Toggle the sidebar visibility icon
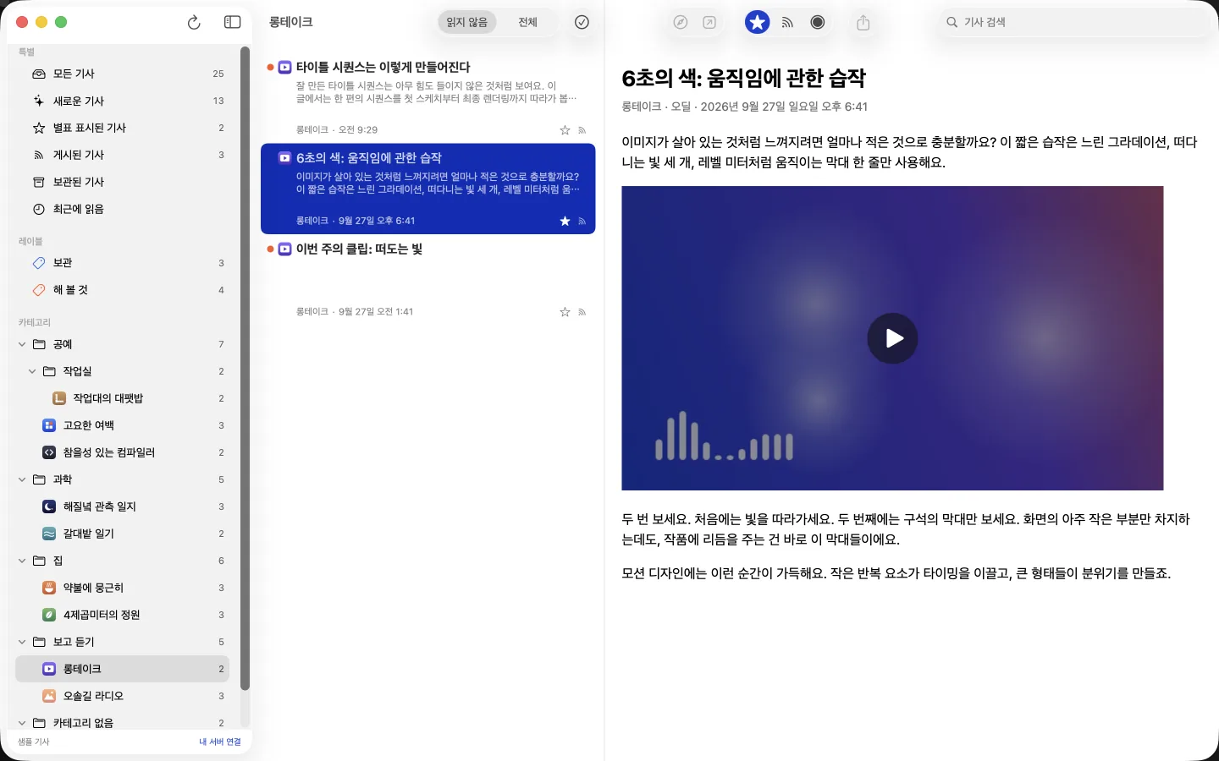Screen dimensions: 1219x761 (232, 23)
